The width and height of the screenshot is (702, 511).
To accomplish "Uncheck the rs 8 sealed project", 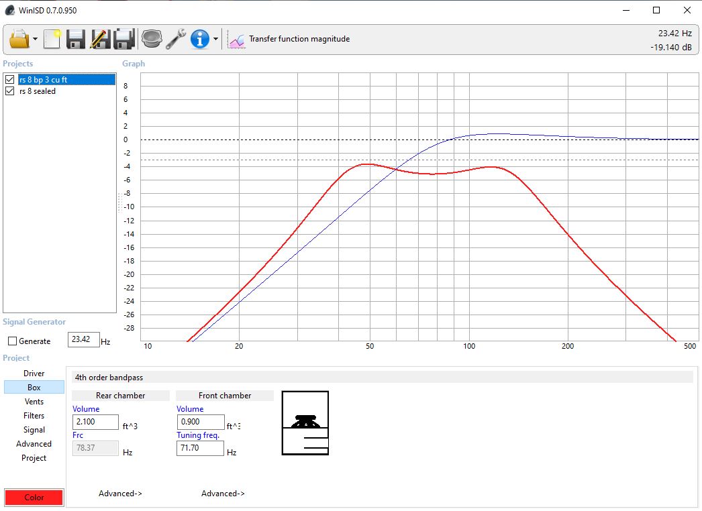I will coord(10,91).
